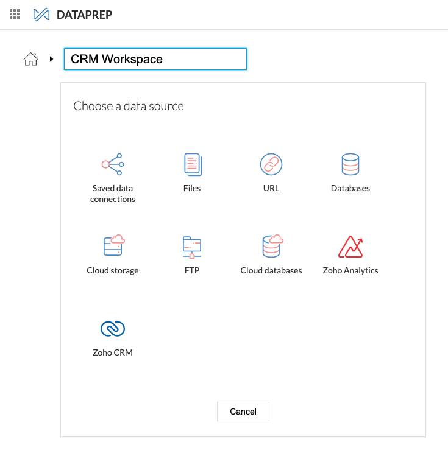Select the Files data source icon
Viewport: 448px width, 459px height.
pos(193,164)
